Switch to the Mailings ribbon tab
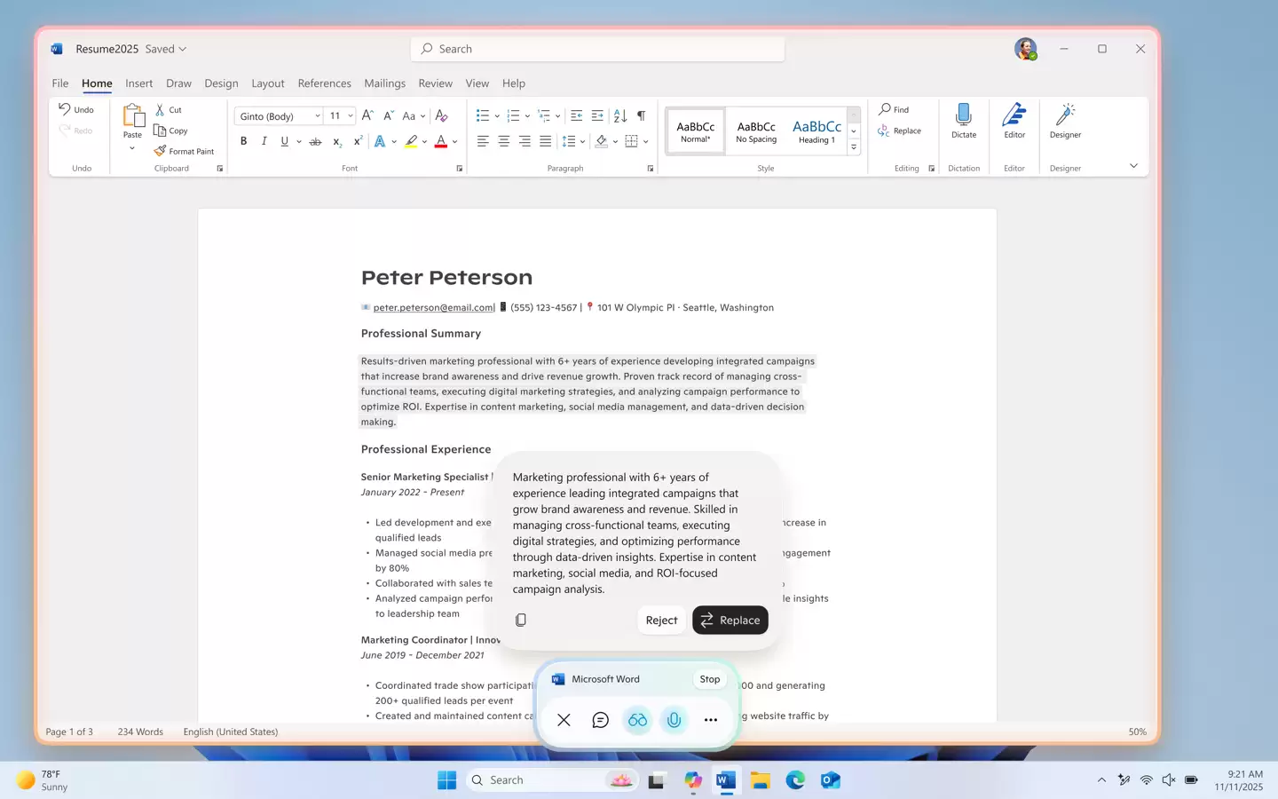Image resolution: width=1278 pixels, height=799 pixels. [x=384, y=83]
